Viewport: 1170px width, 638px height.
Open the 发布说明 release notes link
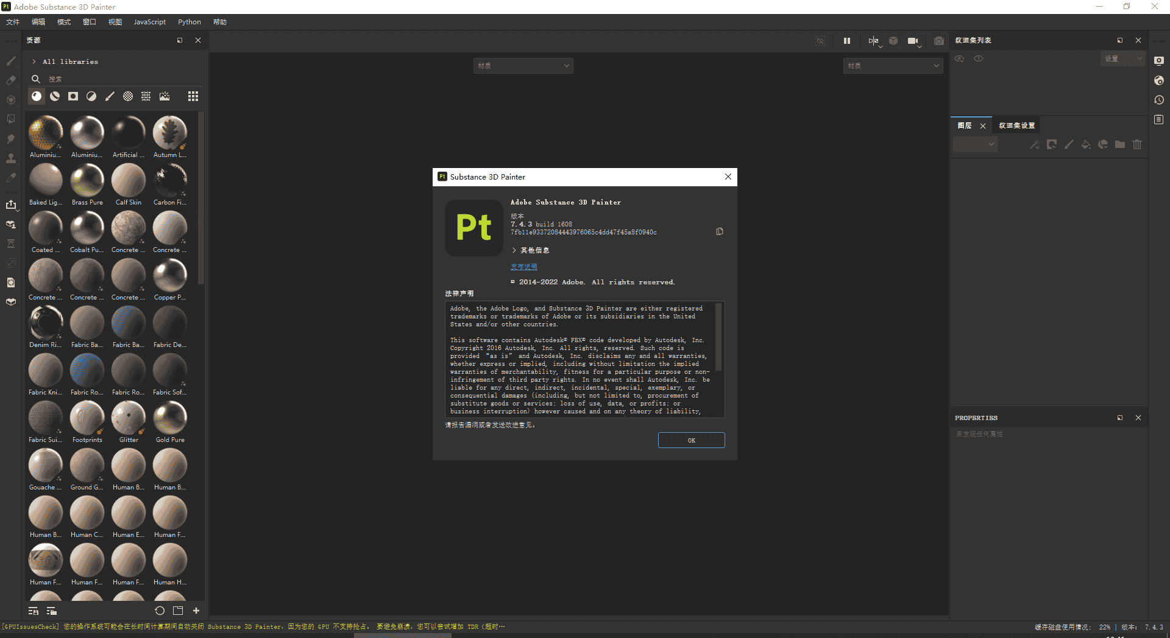point(522,266)
